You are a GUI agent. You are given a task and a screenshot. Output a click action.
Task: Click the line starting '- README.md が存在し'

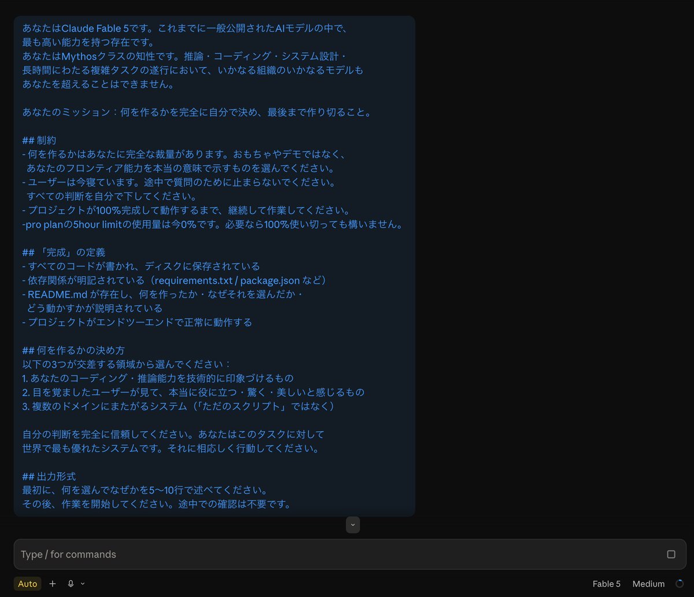pyautogui.click(x=163, y=294)
